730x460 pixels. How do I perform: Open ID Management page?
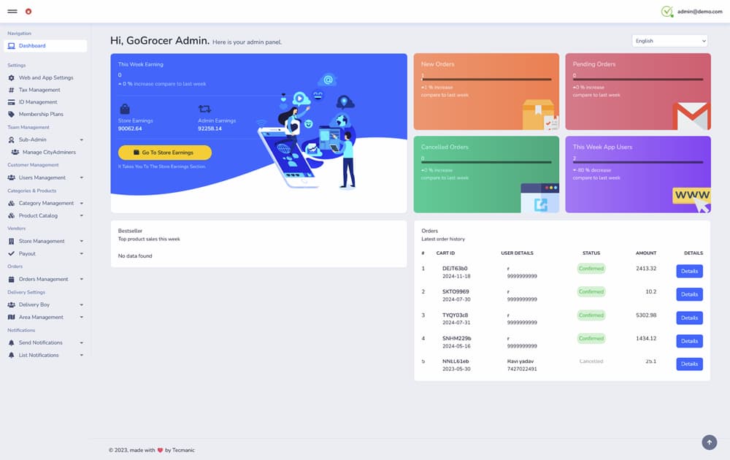point(45,102)
